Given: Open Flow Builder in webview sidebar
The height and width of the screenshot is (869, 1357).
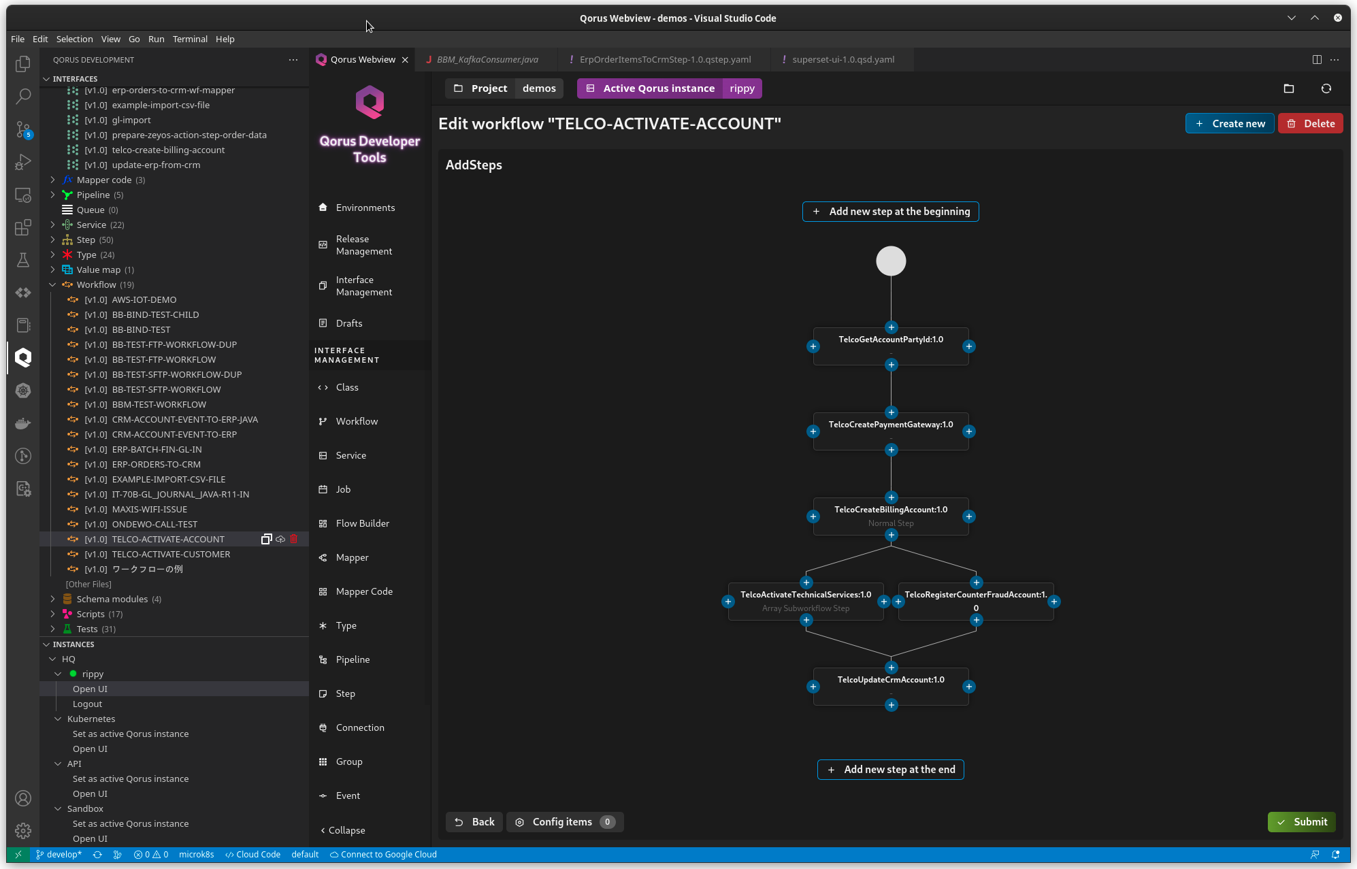Looking at the screenshot, I should point(363,523).
